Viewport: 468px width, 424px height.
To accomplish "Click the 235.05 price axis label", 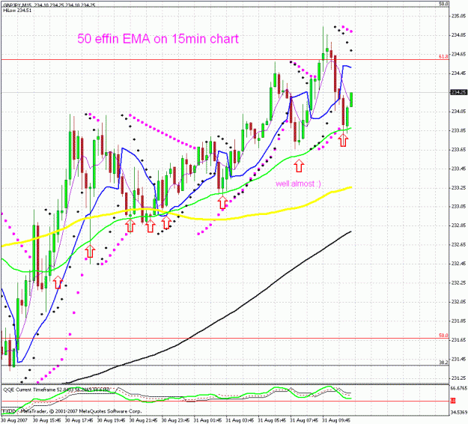I will (x=459, y=16).
